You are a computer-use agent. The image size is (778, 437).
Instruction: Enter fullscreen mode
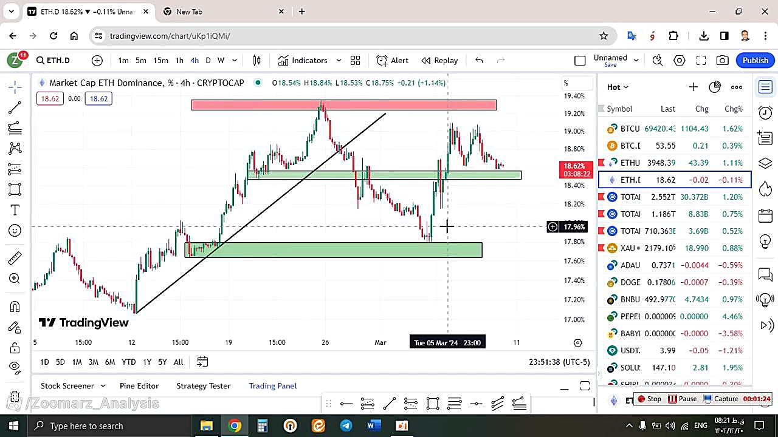[x=701, y=60]
